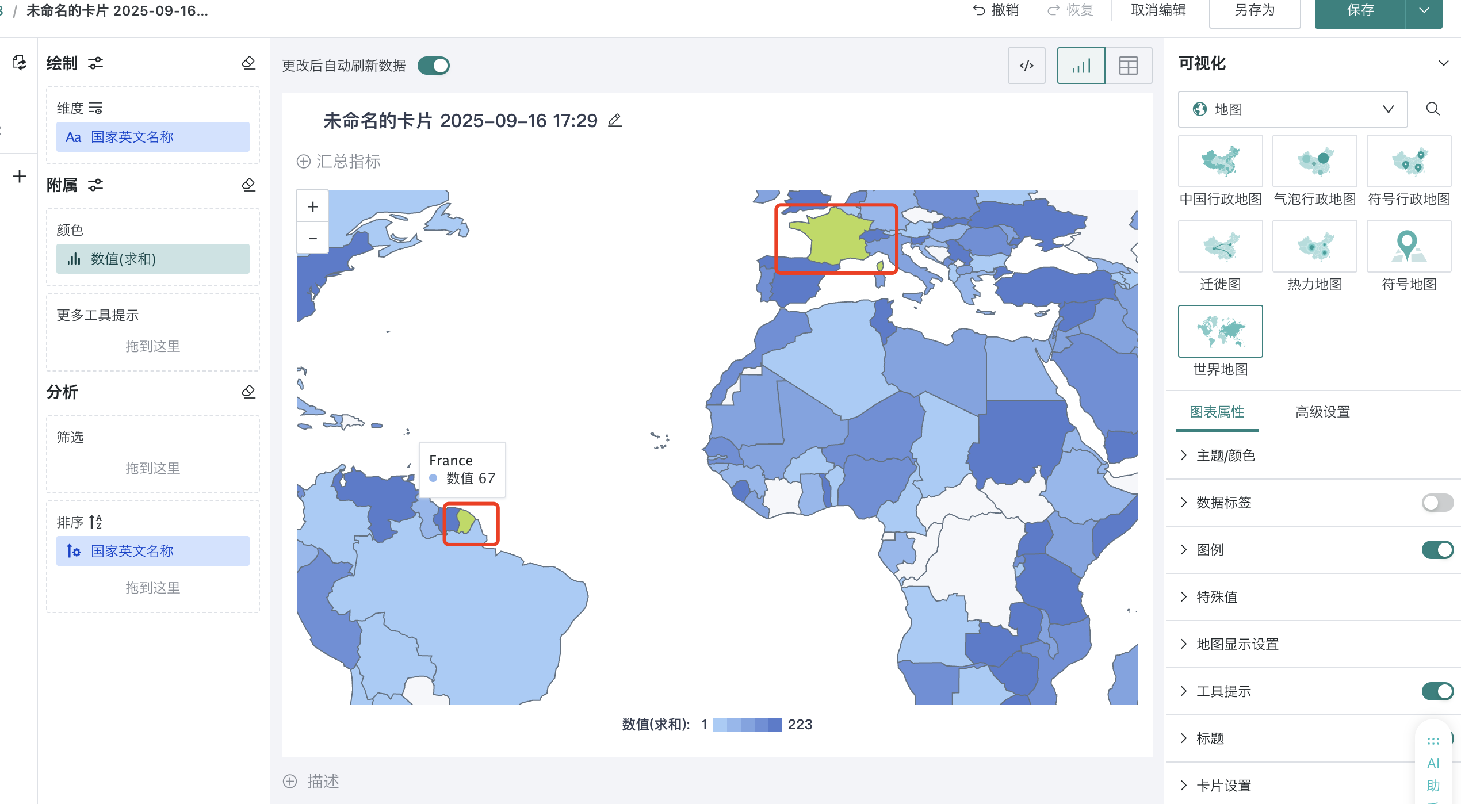Click the refresh dataset icon in left sidebar

coord(20,62)
